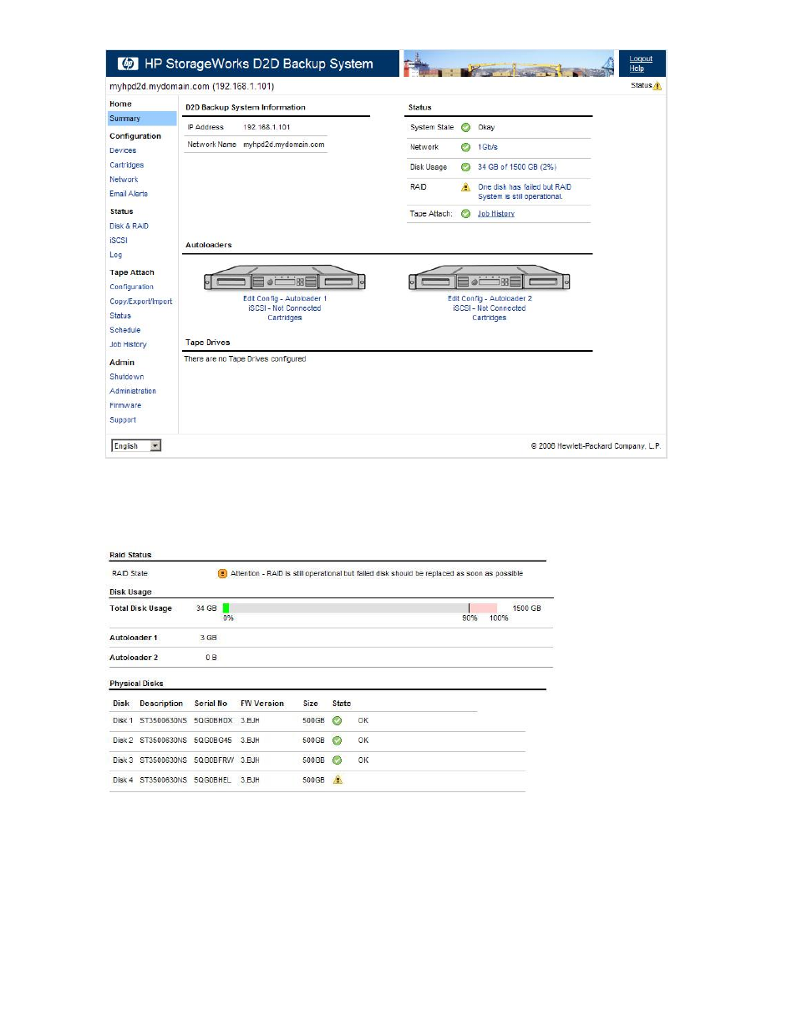Viewport: 797px width, 1032px height.
Task: Open Cartridges in the sidebar
Action: pos(127,165)
